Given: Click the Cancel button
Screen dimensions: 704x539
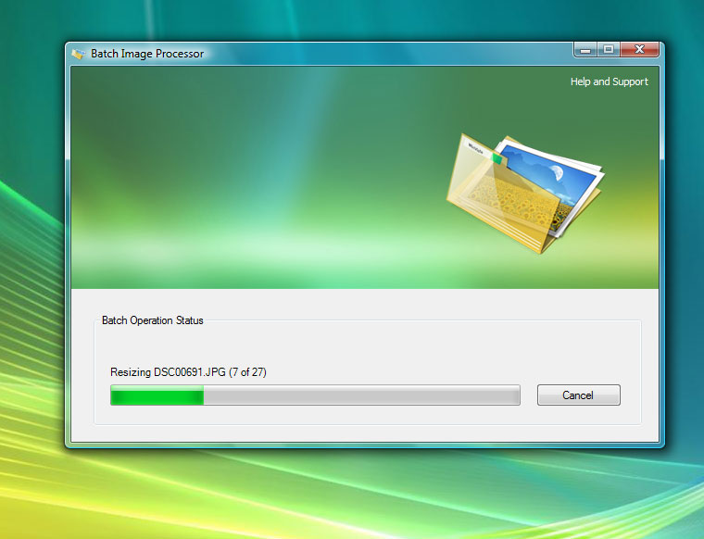Looking at the screenshot, I should click(x=578, y=395).
